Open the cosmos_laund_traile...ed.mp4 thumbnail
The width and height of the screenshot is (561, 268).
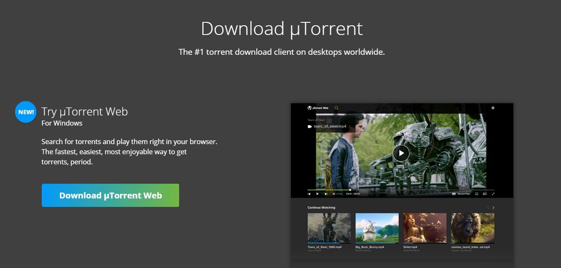473,228
